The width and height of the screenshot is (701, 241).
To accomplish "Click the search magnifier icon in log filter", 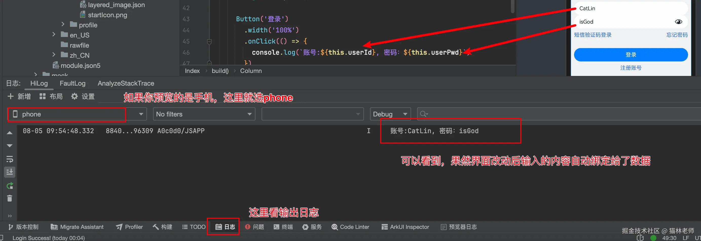I will [423, 114].
